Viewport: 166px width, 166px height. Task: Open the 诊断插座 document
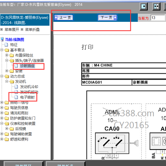(x=27, y=66)
